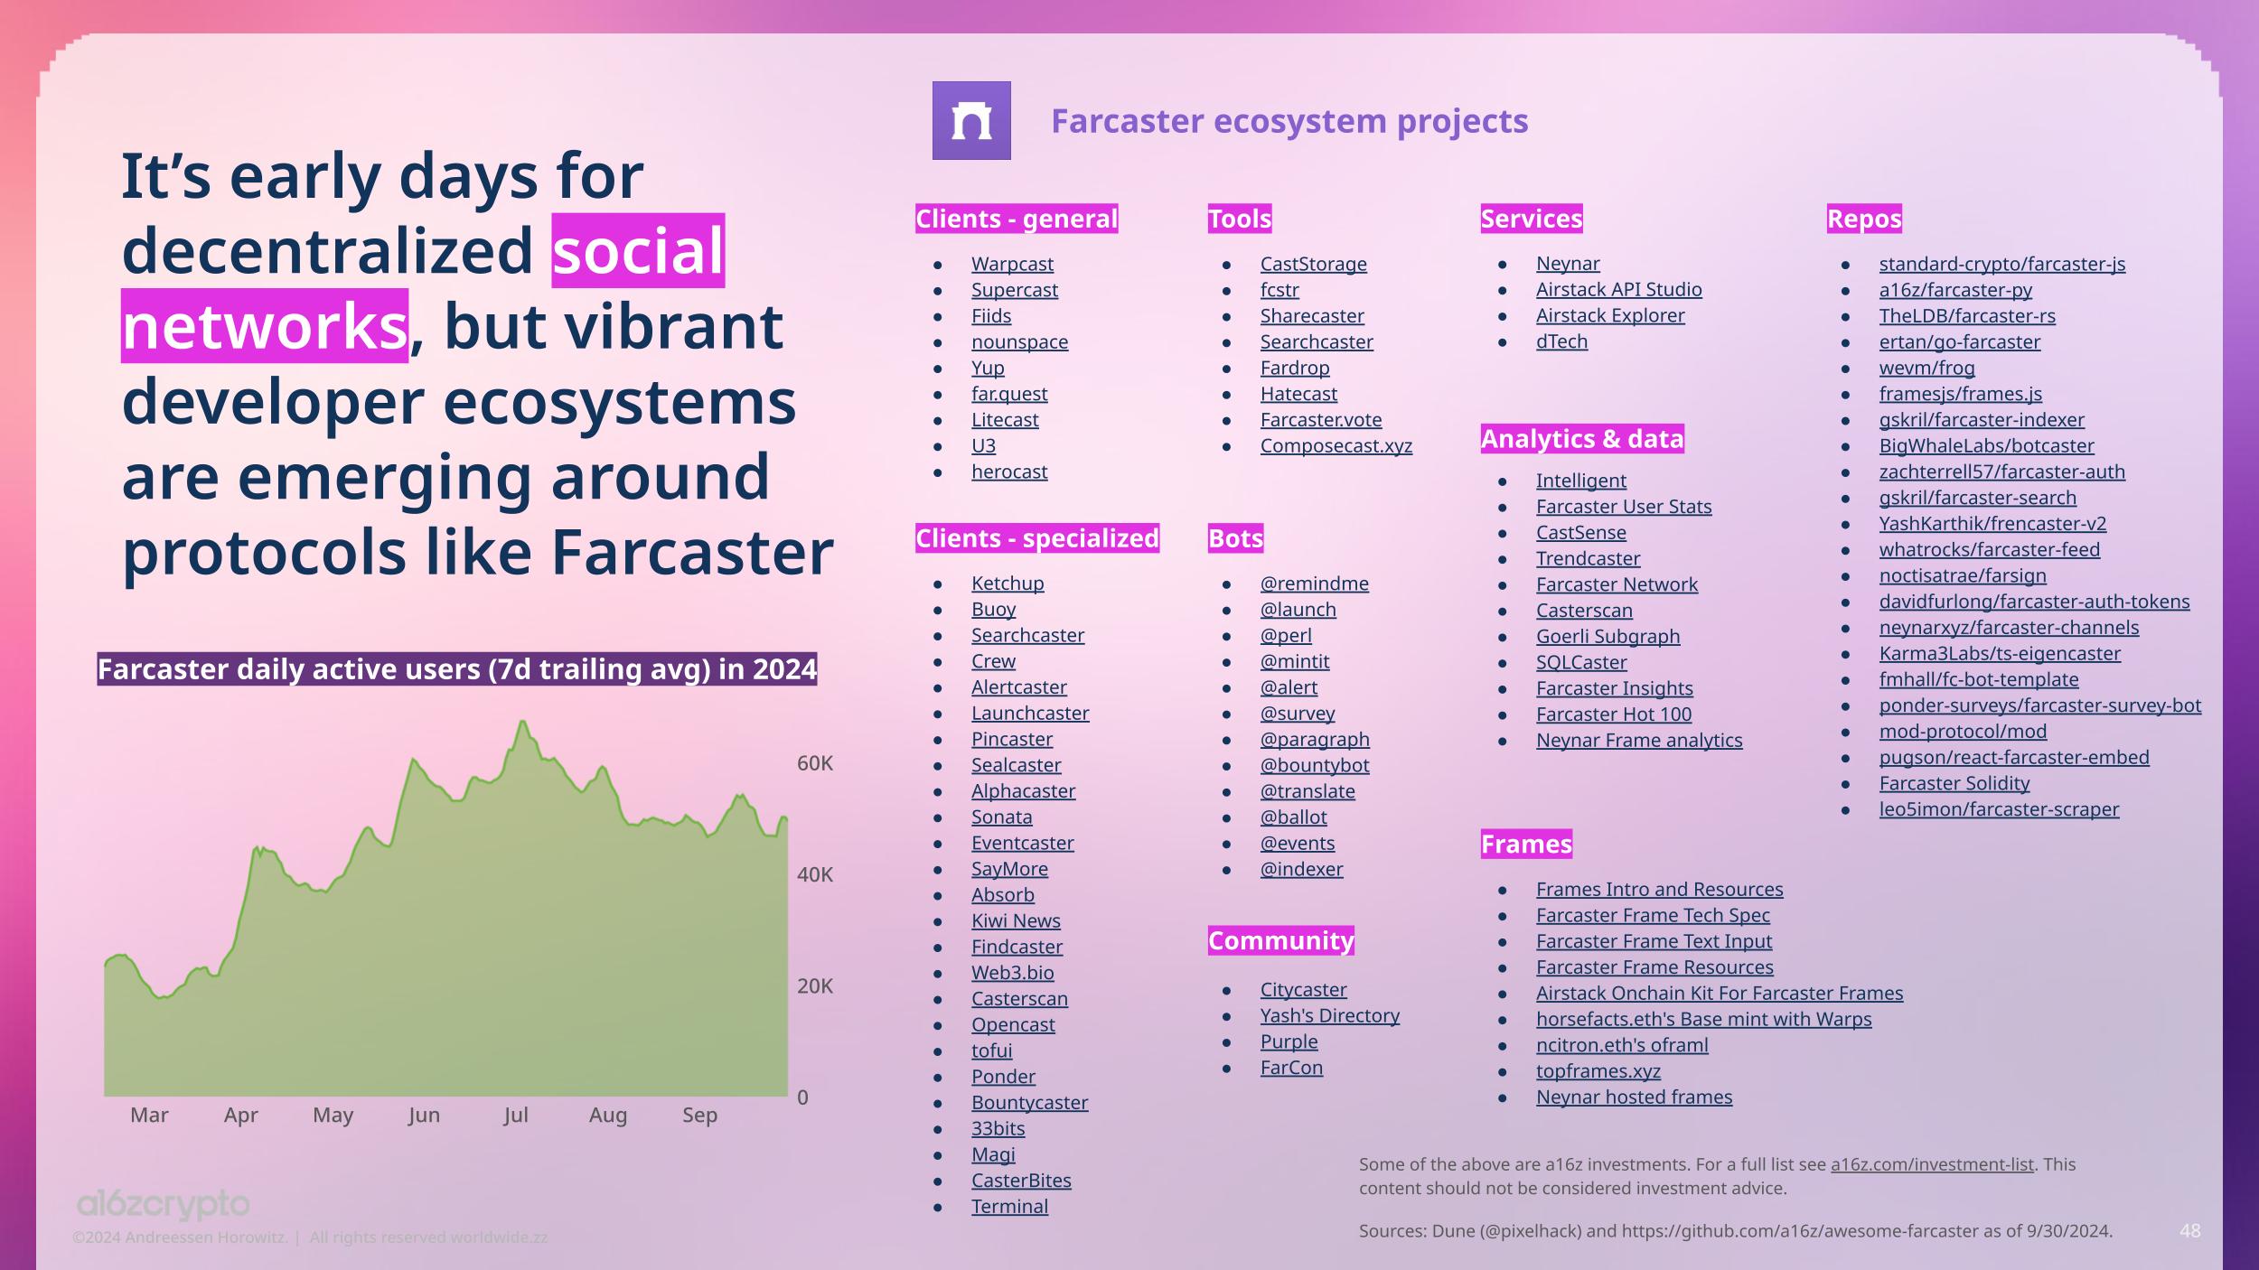
Task: Click the Farcaster arch logo icon
Action: point(971,121)
